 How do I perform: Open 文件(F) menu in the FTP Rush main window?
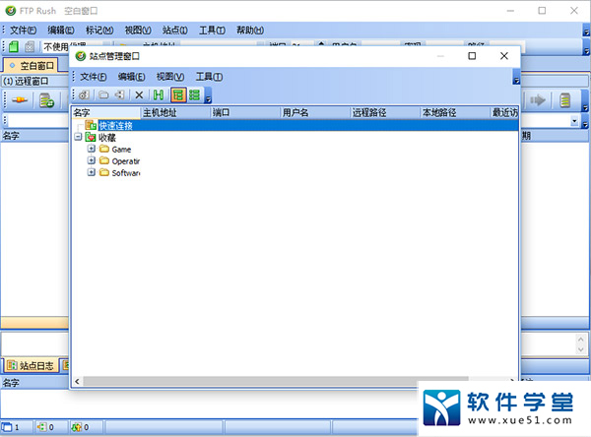[x=23, y=31]
